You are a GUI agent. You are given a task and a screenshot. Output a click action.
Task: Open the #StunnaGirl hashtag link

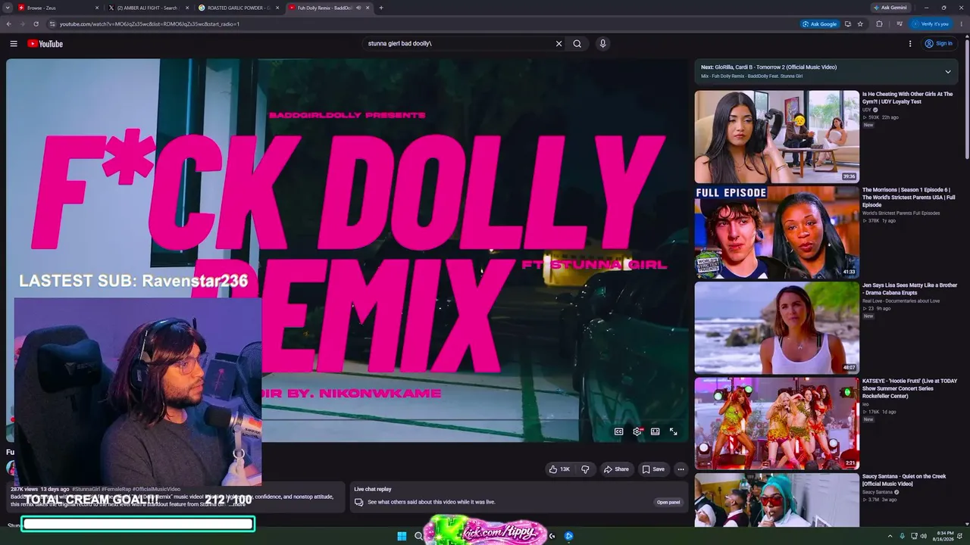pyautogui.click(x=86, y=489)
